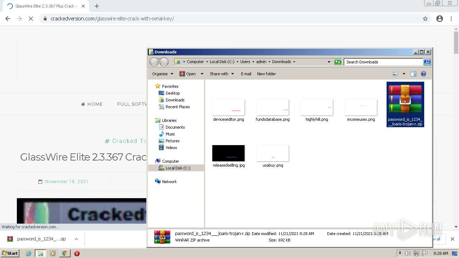Open Internet Explorer from taskbar

(x=28, y=253)
